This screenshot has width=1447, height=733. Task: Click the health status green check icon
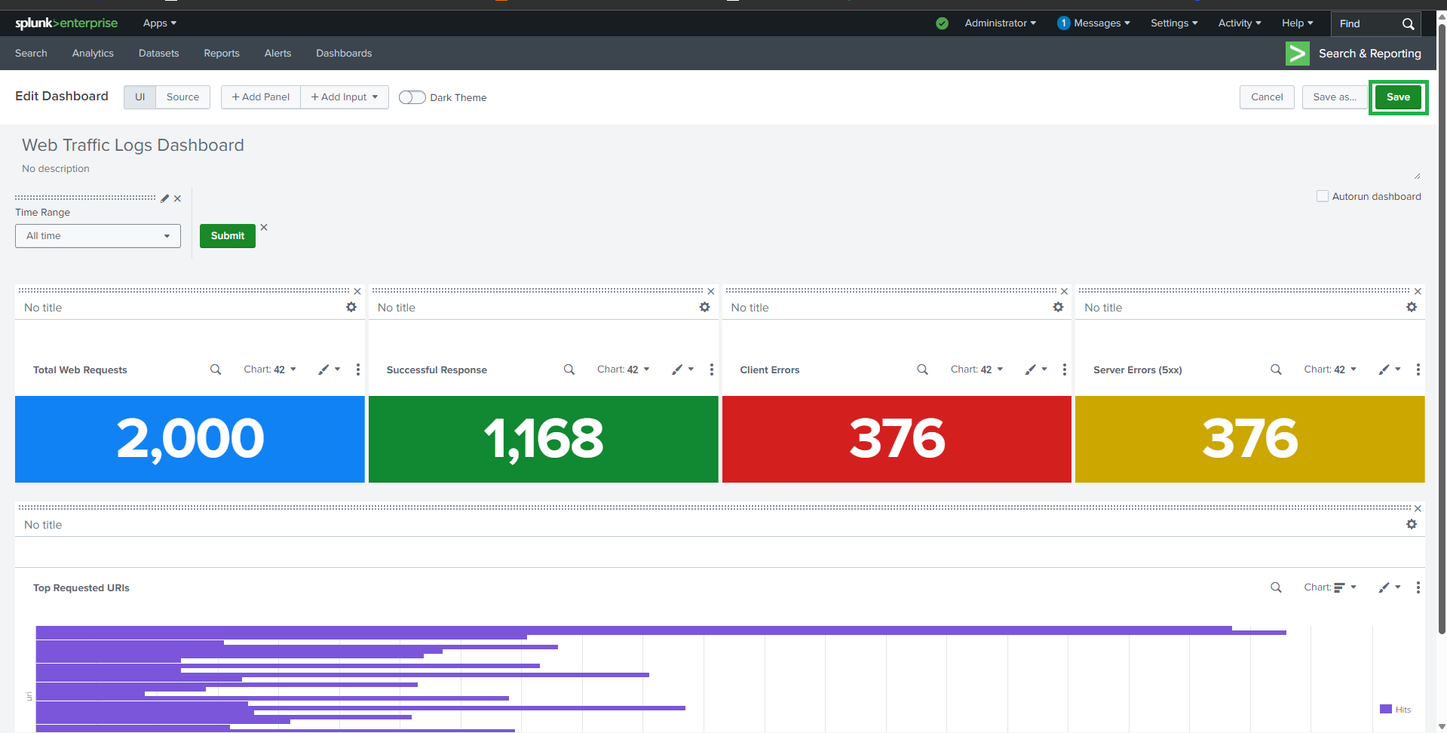[942, 23]
